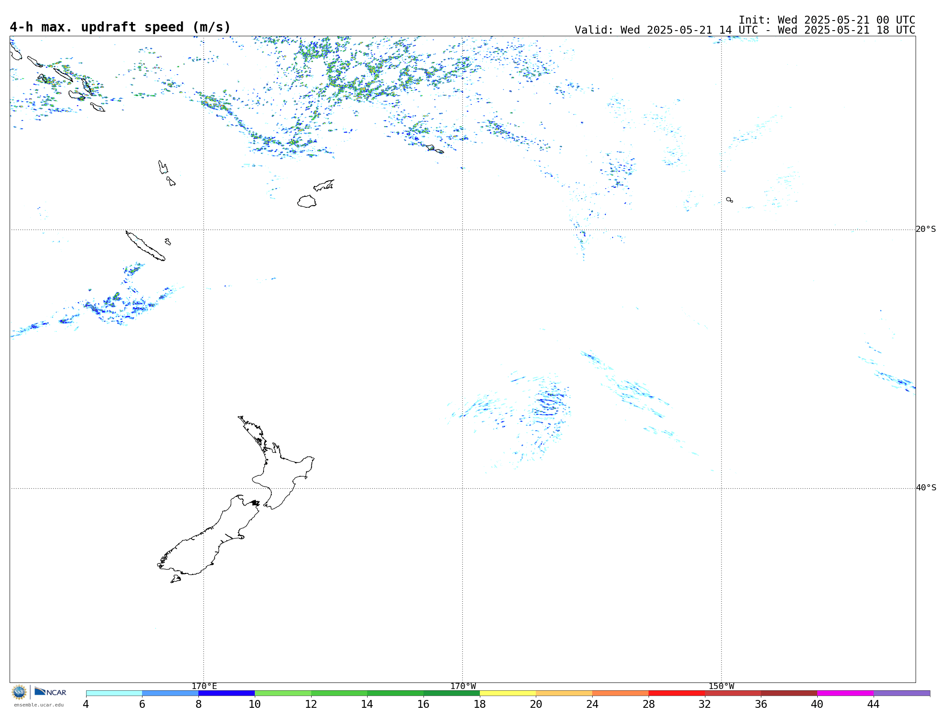Click the 170°E longitude label
The width and height of the screenshot is (944, 710).
click(204, 686)
